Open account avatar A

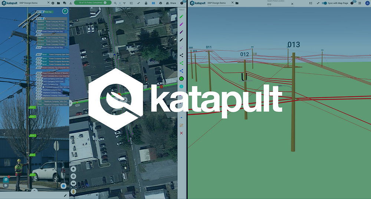367,3
